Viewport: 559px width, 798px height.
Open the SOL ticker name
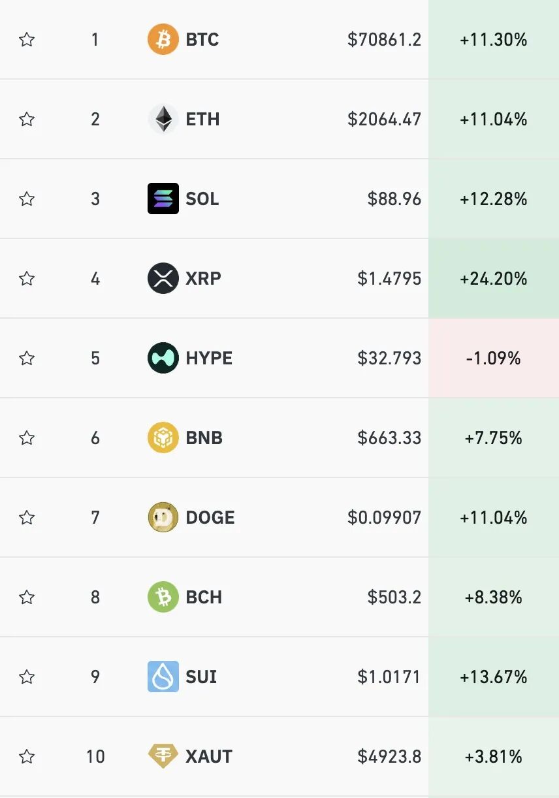click(202, 199)
